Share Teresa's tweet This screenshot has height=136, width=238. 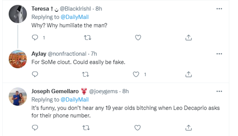click(x=189, y=38)
